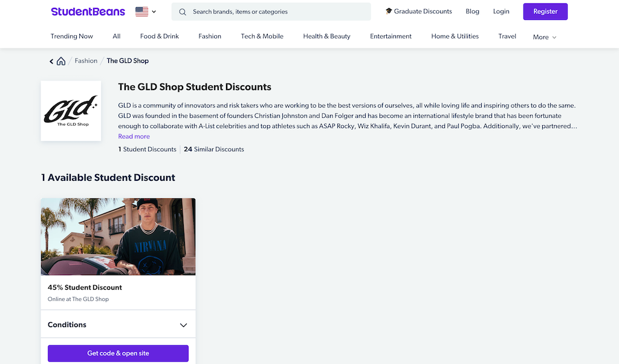This screenshot has width=619, height=364.
Task: Focus the brand search field
Action: click(x=271, y=12)
